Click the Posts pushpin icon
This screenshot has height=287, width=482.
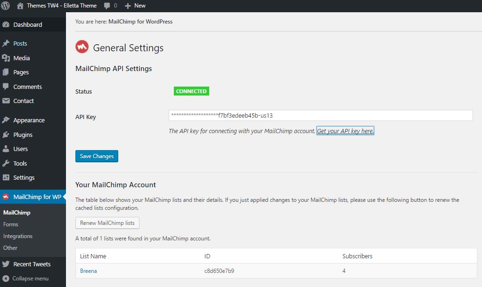(6, 43)
